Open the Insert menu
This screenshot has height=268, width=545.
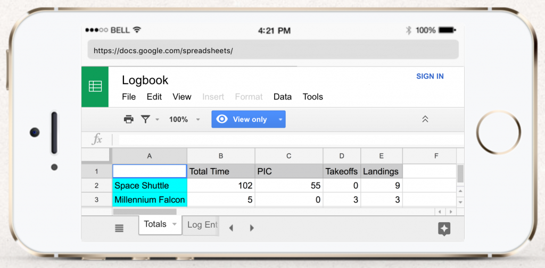tap(213, 97)
